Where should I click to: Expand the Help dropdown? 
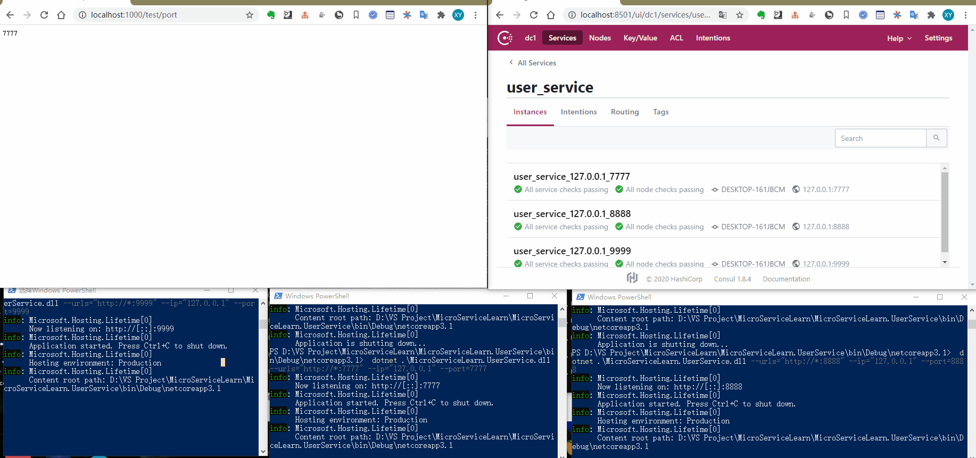(899, 38)
